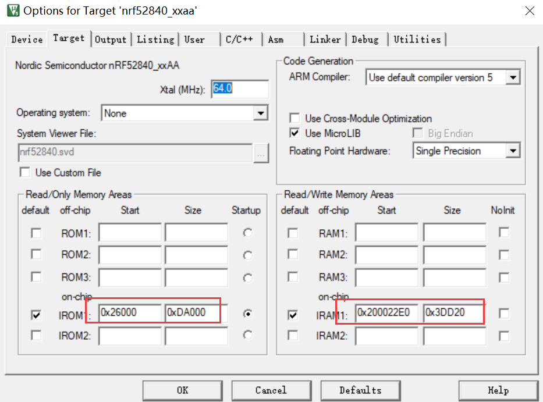
Task: Toggle the IROM2 default checkbox
Action: click(36, 335)
